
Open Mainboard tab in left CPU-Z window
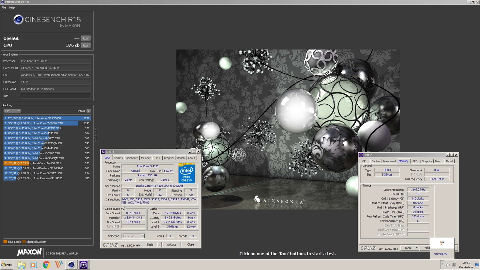tap(132, 158)
